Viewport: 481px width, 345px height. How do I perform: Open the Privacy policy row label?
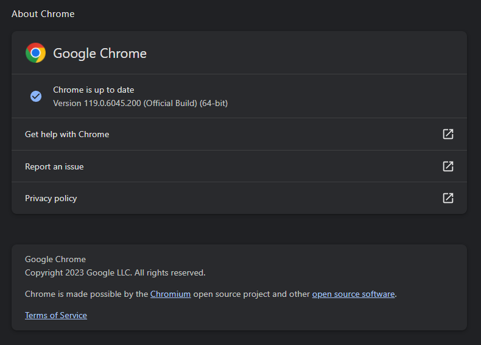pyautogui.click(x=51, y=198)
